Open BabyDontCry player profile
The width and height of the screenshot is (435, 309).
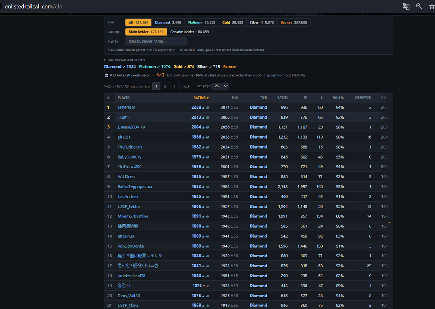click(x=129, y=157)
